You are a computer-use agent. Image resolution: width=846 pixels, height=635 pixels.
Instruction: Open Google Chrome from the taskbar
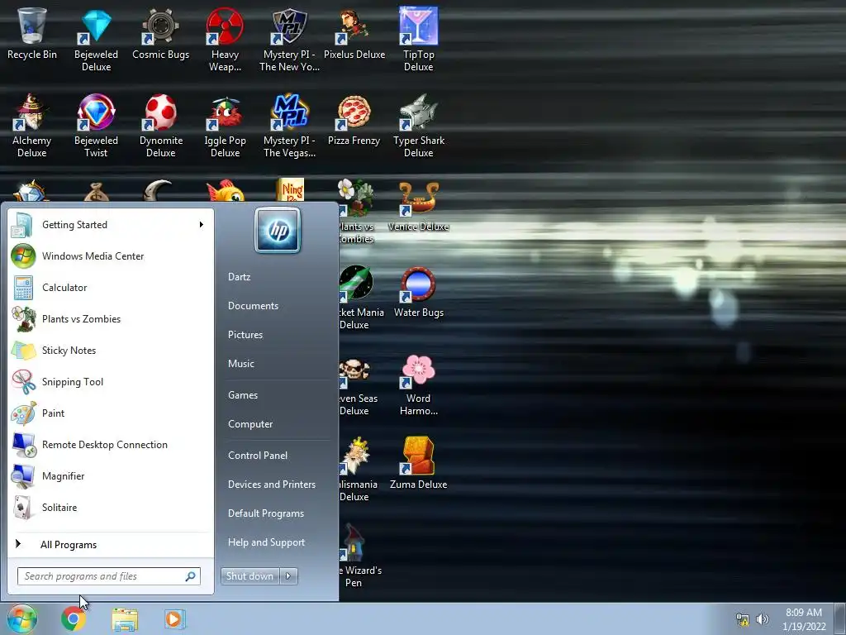click(74, 618)
